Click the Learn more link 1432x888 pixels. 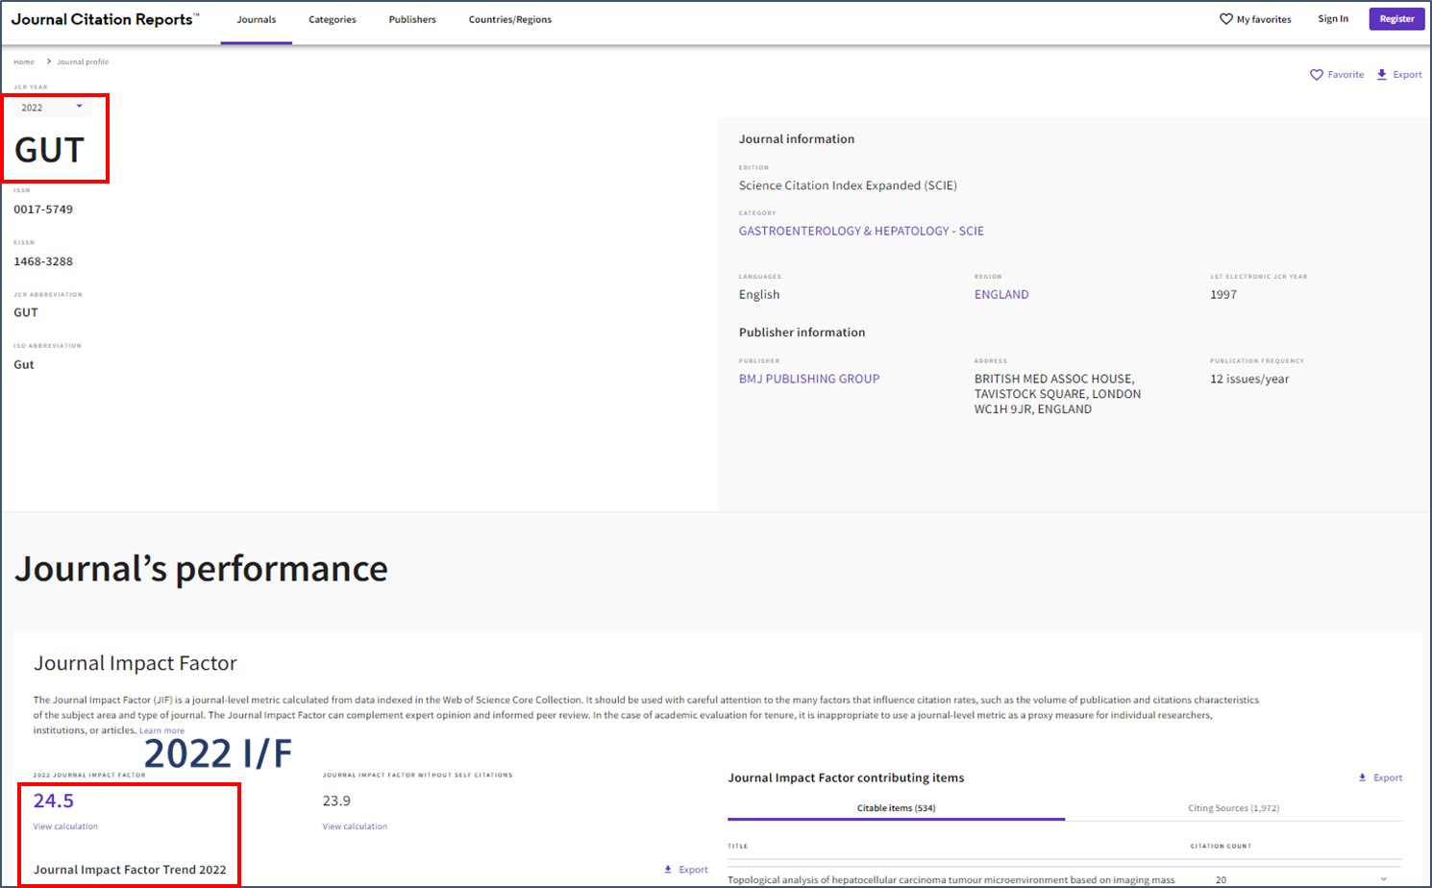point(161,730)
